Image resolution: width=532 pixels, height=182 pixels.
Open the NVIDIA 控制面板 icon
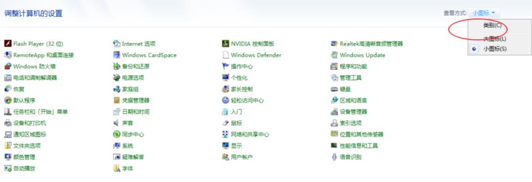coord(225,44)
